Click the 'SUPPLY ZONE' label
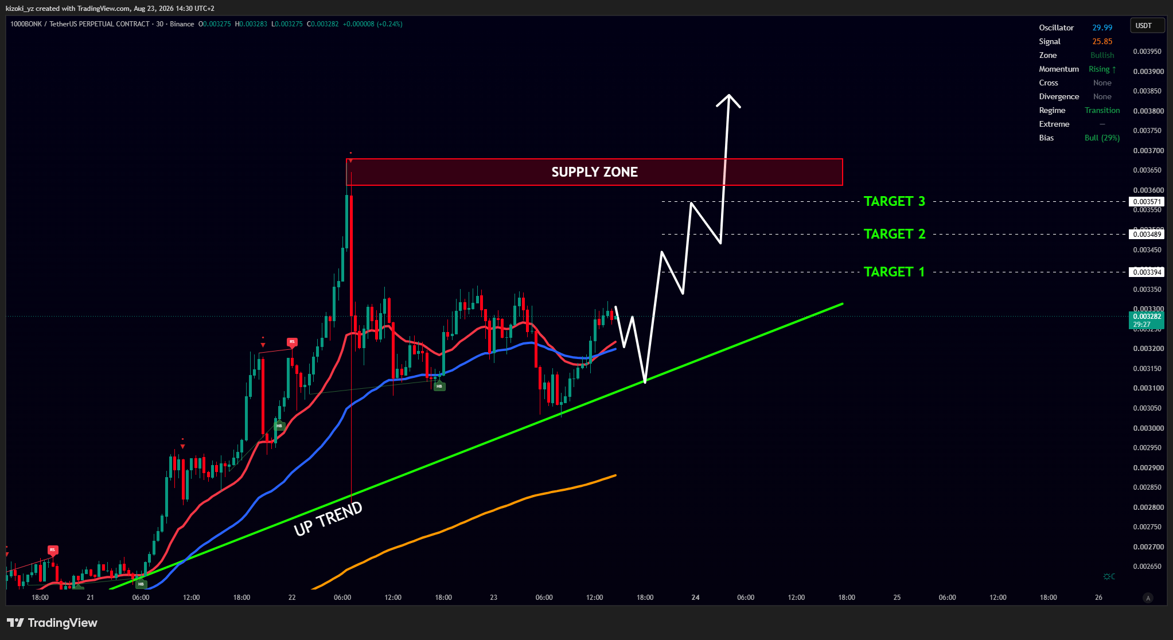The image size is (1173, 640). (x=595, y=172)
